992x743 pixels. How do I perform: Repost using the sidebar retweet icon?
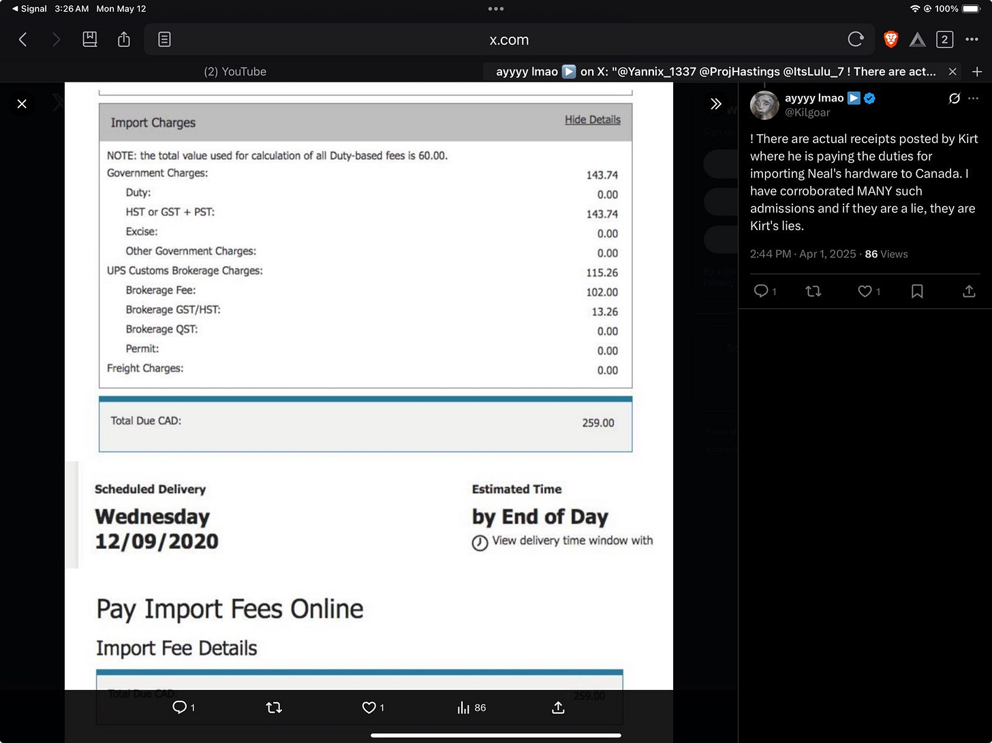pos(813,291)
